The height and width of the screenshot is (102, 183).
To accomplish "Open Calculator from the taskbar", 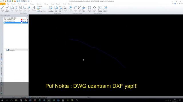I will pyautogui.click(x=63, y=100).
